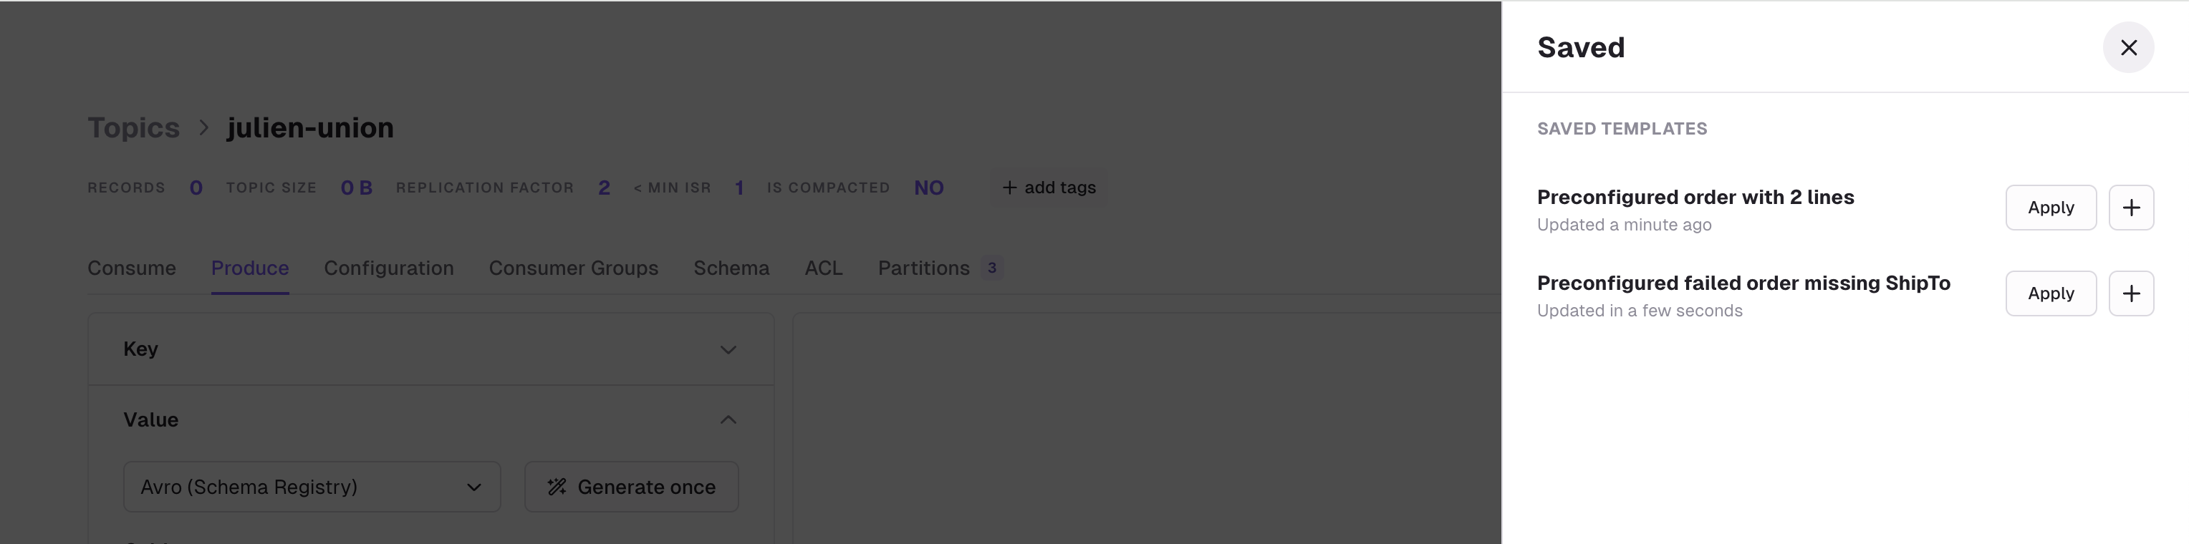Navigate to Topics breadcrumb link
The width and height of the screenshot is (2189, 544).
click(x=133, y=127)
